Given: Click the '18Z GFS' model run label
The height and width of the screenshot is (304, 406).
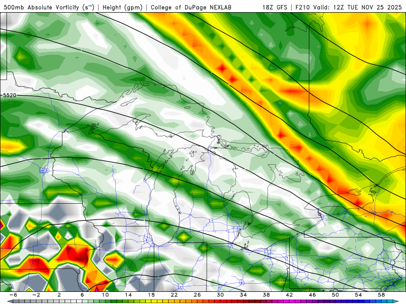Looking at the screenshot, I should coord(275,7).
